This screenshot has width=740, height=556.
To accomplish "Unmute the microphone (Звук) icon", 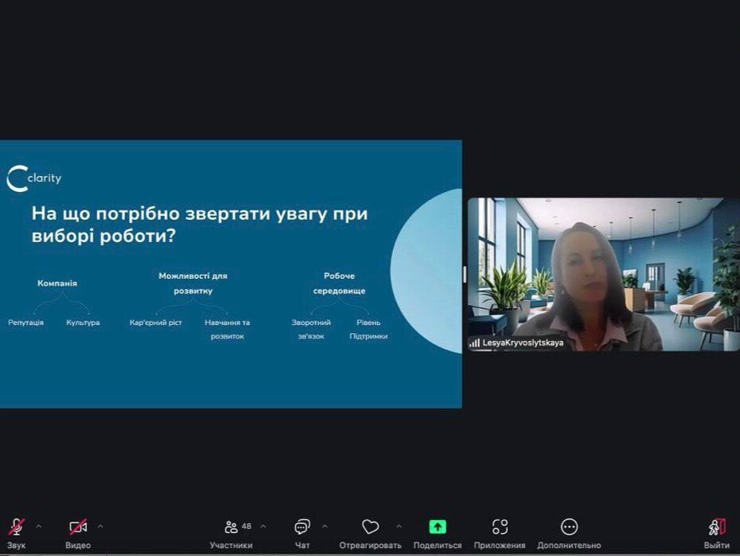I will 17,527.
